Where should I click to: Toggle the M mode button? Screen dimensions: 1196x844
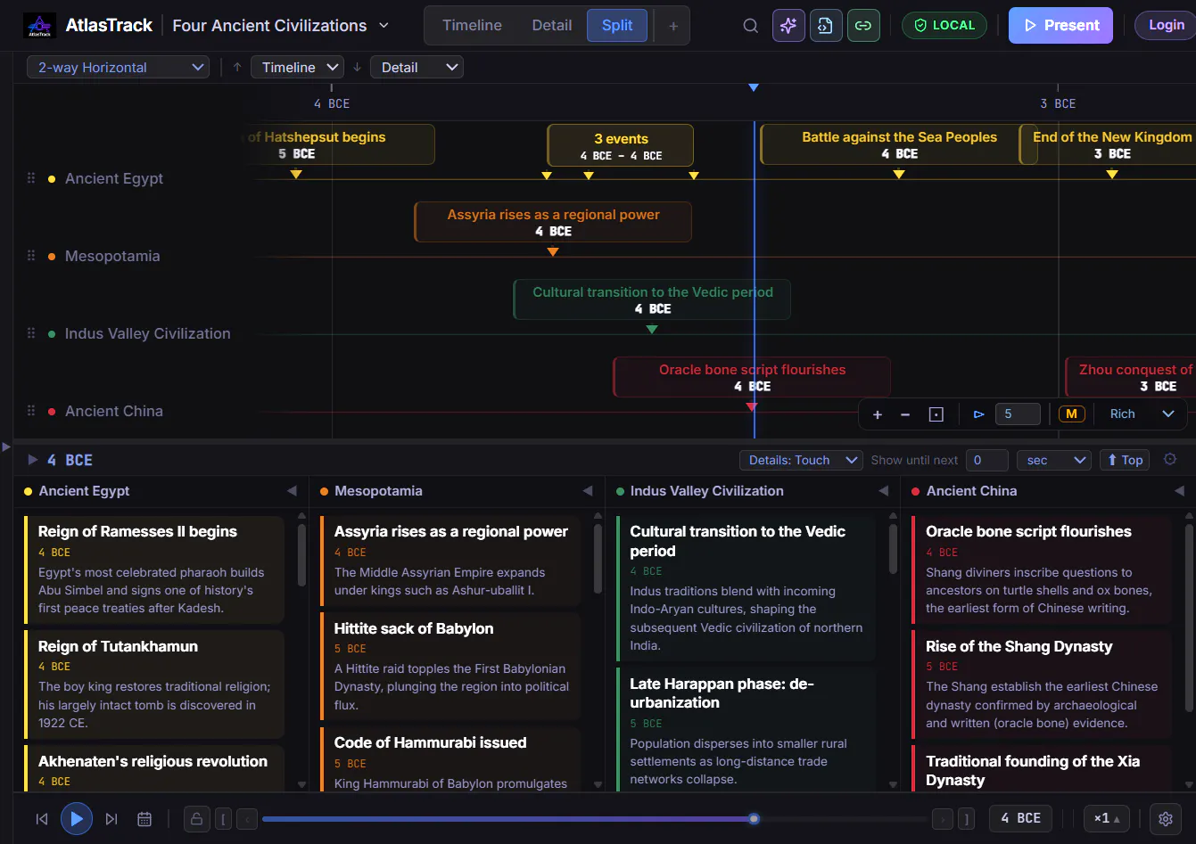pyautogui.click(x=1071, y=414)
